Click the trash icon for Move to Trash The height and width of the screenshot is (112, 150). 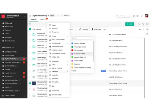[x=50, y=95]
